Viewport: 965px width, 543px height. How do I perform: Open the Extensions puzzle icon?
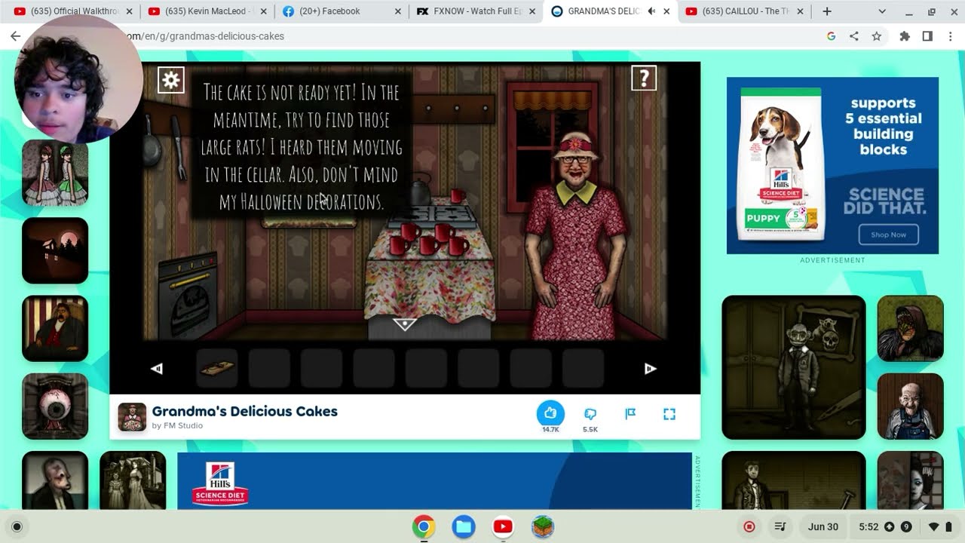coord(905,36)
